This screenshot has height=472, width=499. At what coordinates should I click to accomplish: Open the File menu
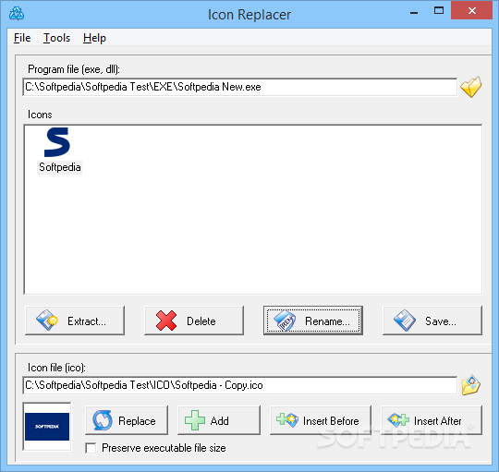(22, 38)
